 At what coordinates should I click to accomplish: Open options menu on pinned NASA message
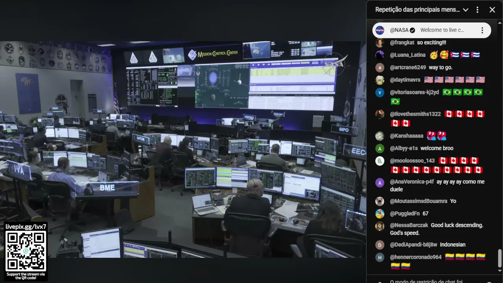(482, 30)
